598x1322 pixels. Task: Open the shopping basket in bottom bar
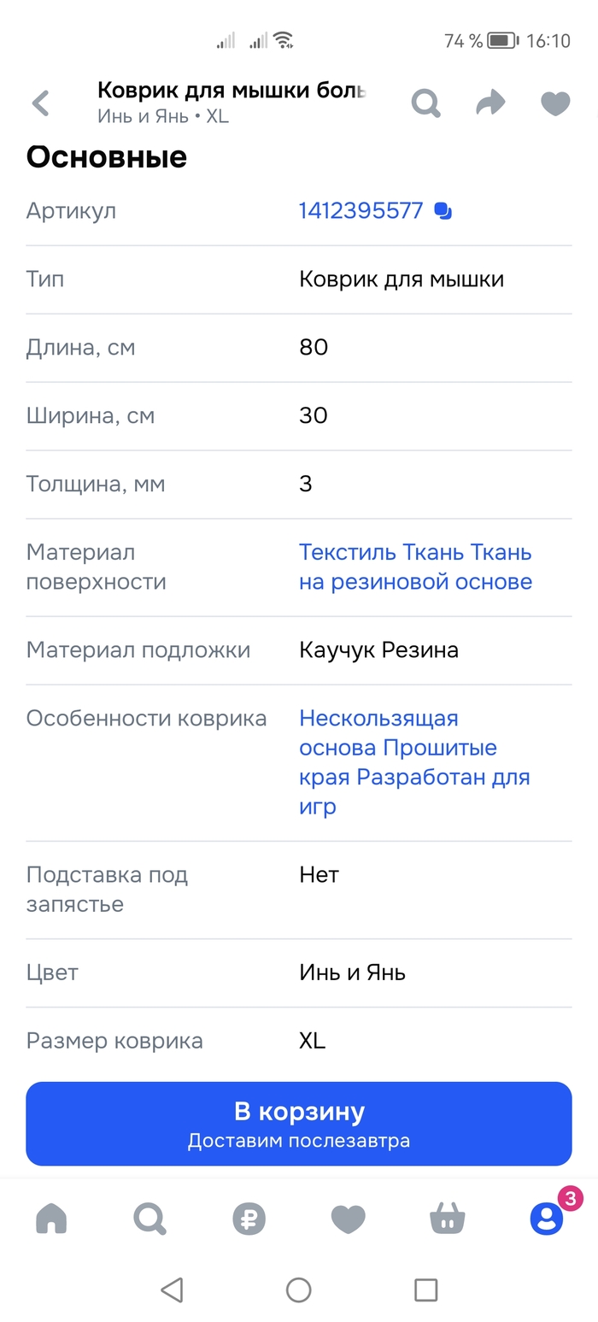(x=447, y=1219)
